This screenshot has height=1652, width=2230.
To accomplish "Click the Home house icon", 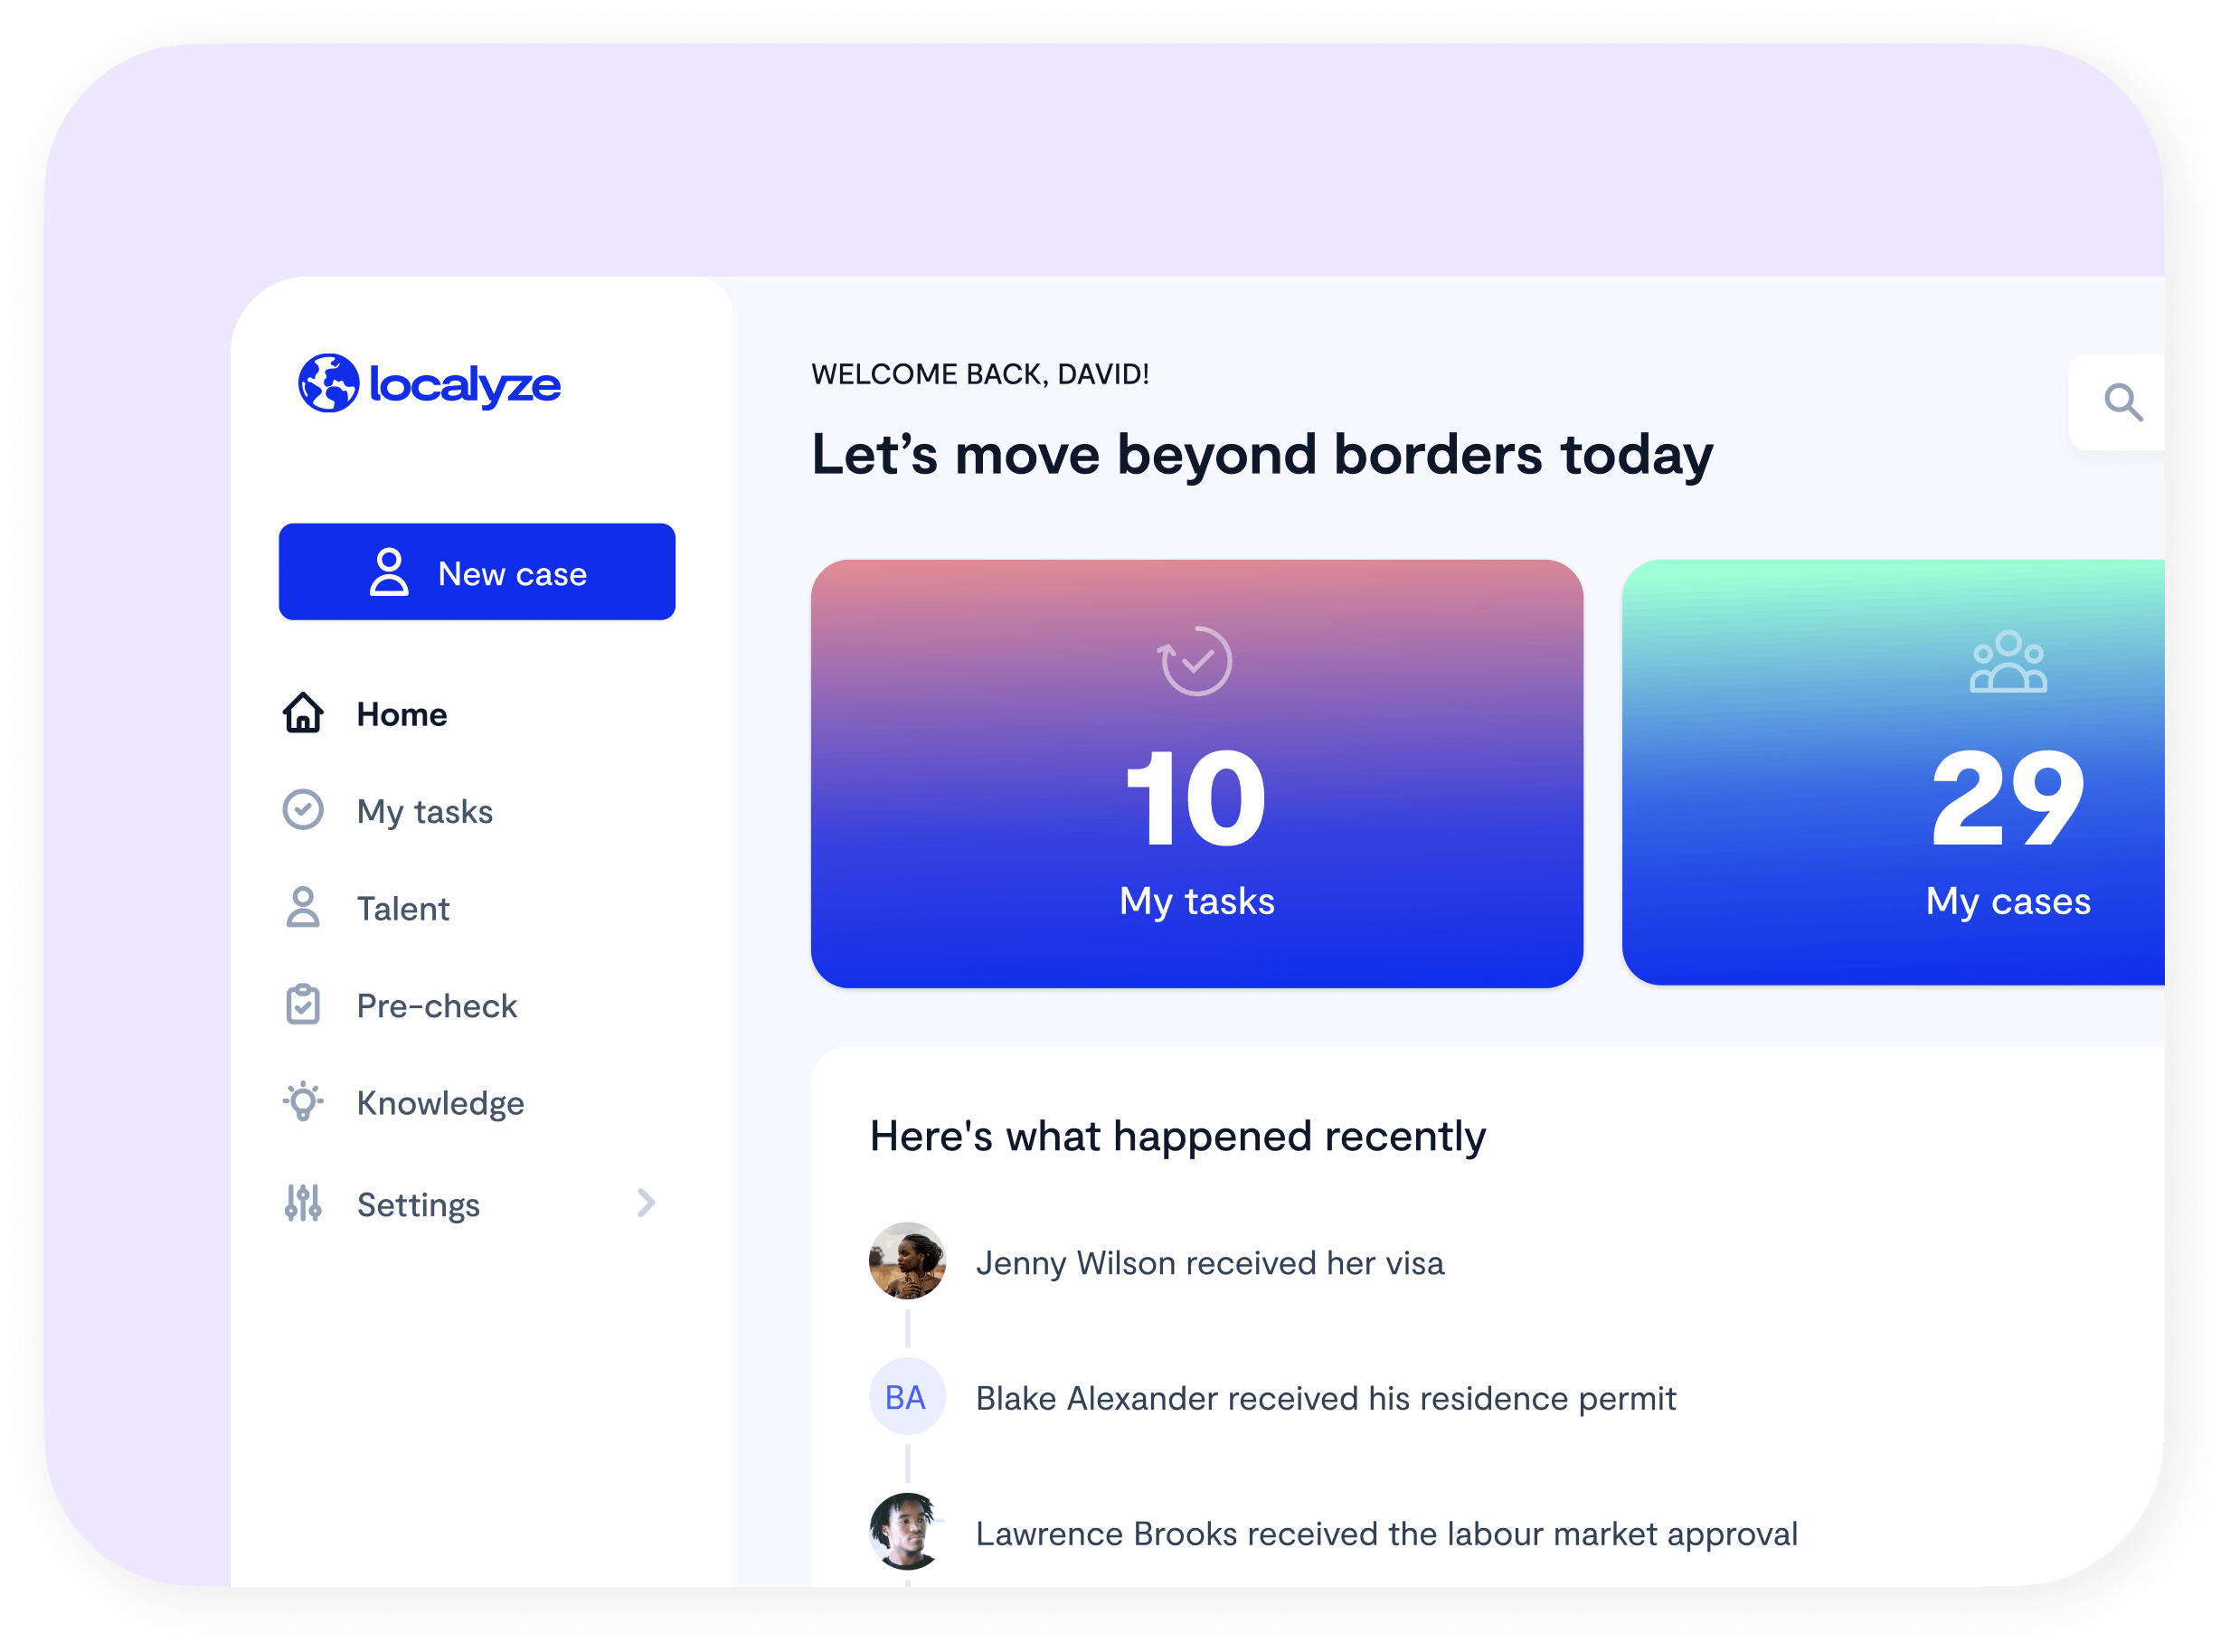I will click(302, 714).
